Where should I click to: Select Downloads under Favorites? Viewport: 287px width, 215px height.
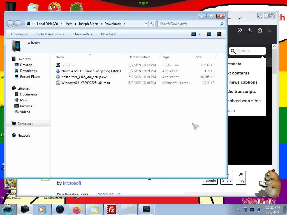(28, 71)
